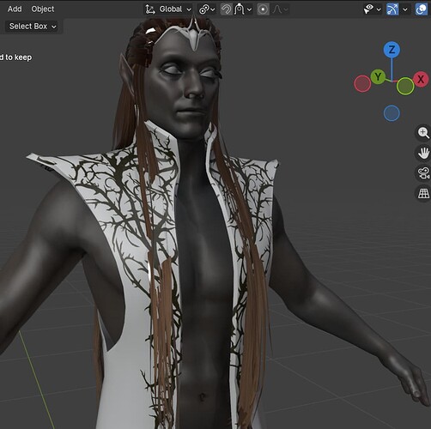431x429 pixels.
Task: Open the snap options dropdown
Action: [243, 9]
